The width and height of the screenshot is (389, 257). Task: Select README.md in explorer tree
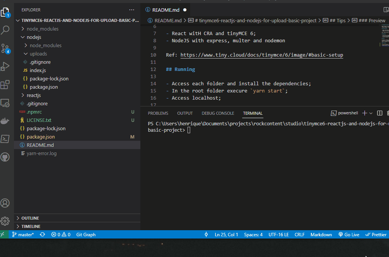pyautogui.click(x=77, y=145)
